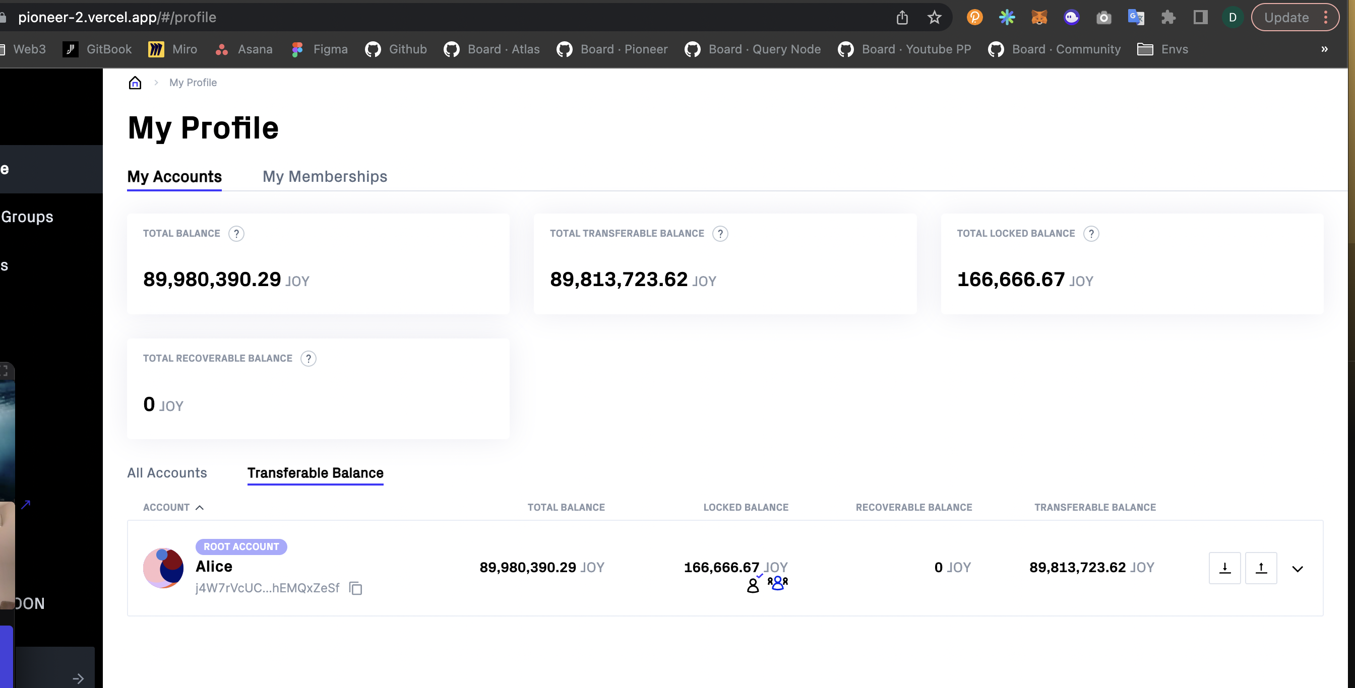
Task: Open the Google Translate extension
Action: pos(1136,17)
